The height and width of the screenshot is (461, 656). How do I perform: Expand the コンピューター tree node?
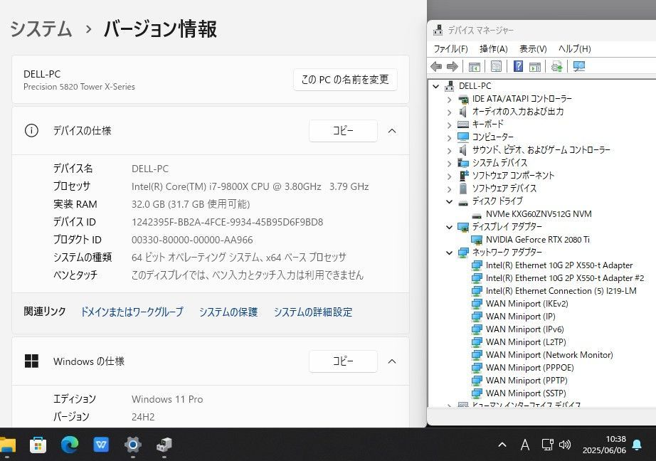449,137
